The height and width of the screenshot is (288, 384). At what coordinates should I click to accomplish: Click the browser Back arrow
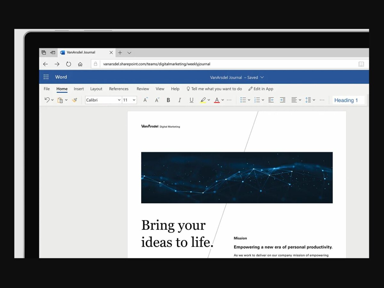coord(45,64)
